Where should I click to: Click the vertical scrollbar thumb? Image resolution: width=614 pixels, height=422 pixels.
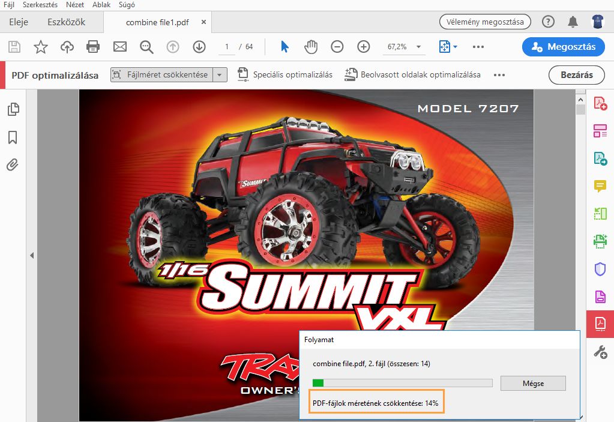pyautogui.click(x=580, y=109)
